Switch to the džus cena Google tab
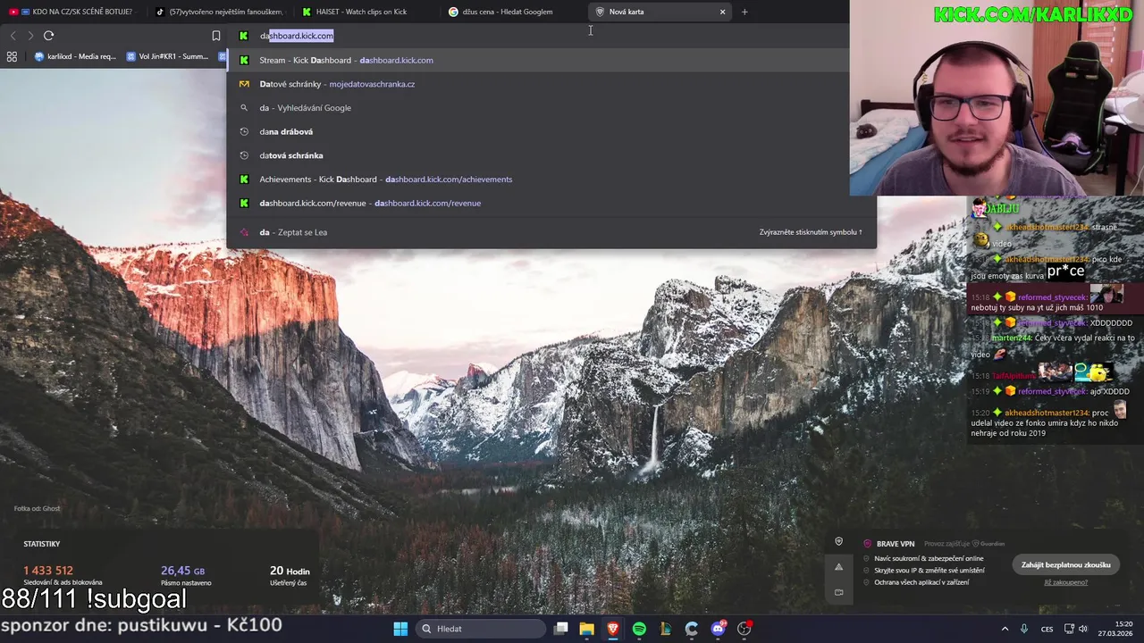The image size is (1144, 643). tap(513, 12)
